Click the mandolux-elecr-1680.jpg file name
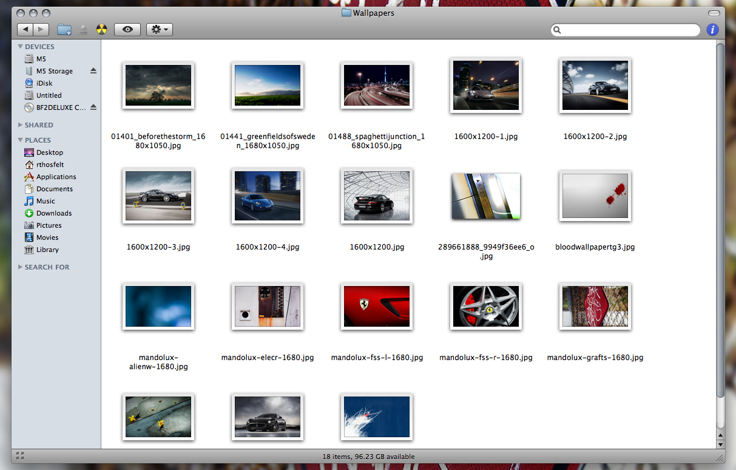The height and width of the screenshot is (470, 736). pos(268,358)
